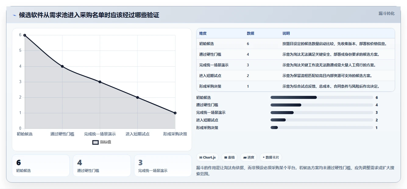Click the 数据卡片 tag
The height and width of the screenshot is (189, 407).
tap(271, 157)
